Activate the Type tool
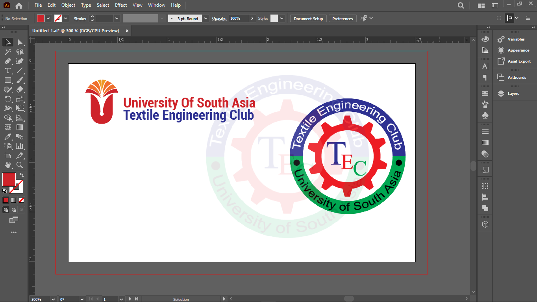537x302 pixels. pos(7,70)
